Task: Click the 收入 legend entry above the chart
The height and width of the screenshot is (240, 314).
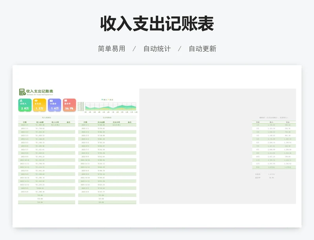Action: click(x=104, y=99)
